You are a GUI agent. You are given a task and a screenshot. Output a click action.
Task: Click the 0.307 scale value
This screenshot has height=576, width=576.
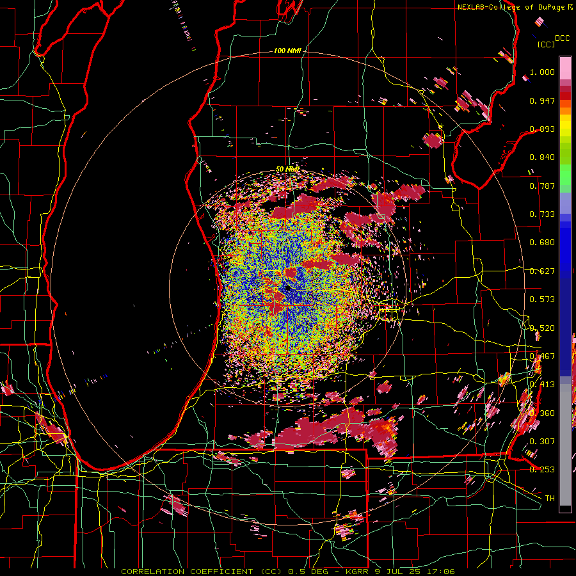pos(542,442)
